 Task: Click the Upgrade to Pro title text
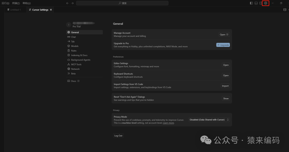(121, 43)
